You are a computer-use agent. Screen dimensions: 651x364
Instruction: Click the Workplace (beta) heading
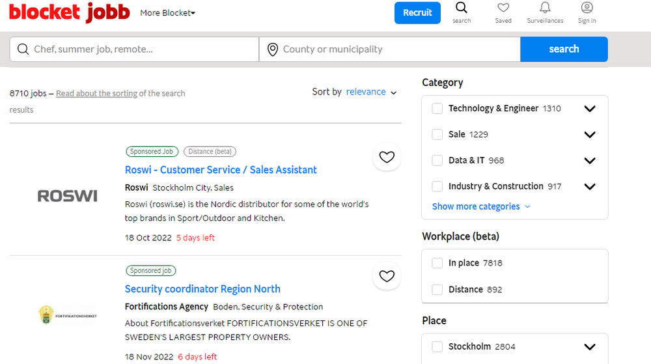(460, 236)
